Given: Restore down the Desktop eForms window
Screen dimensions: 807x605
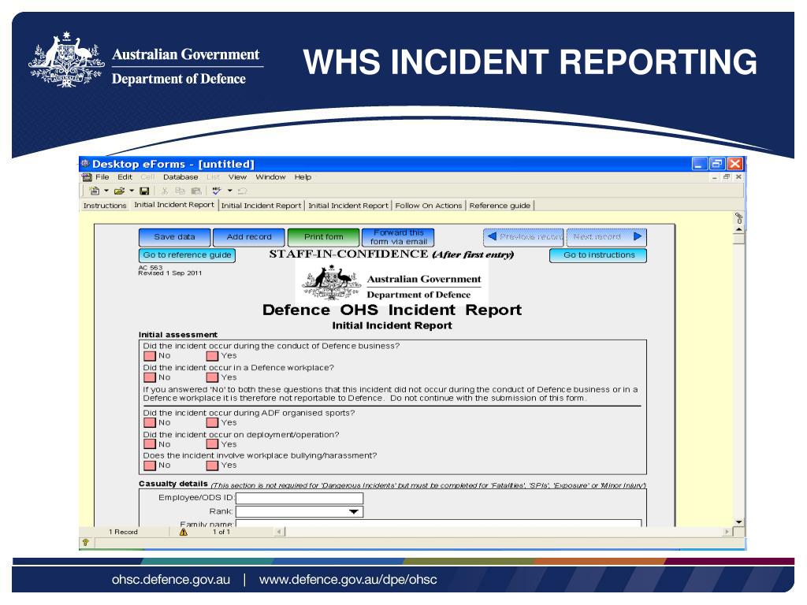Looking at the screenshot, I should coord(716,164).
